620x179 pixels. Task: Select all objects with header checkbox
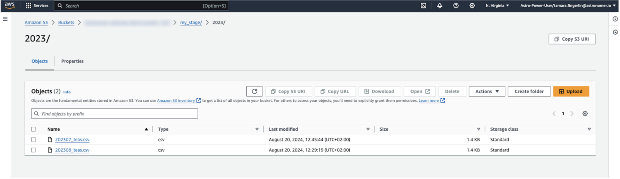[34, 129]
